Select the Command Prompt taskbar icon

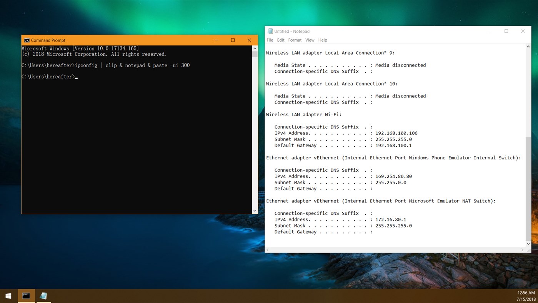[25, 295]
